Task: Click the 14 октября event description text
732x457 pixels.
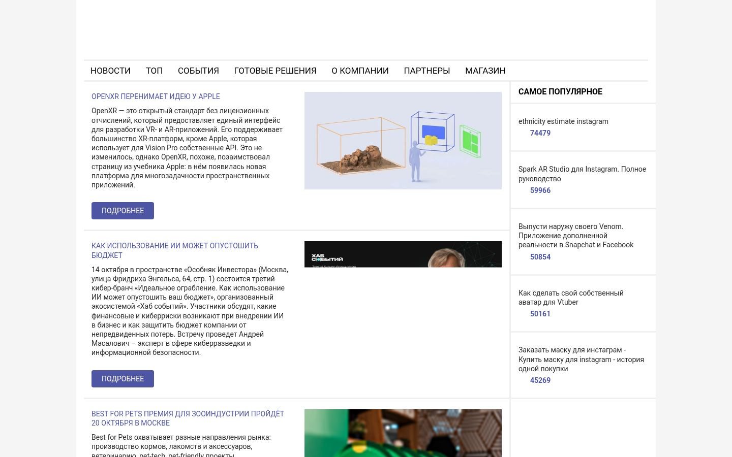Action: (x=190, y=311)
